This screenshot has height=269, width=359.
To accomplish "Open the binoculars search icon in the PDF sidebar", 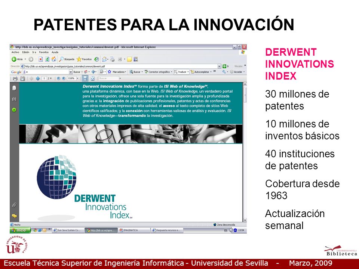I will click(x=14, y=99).
